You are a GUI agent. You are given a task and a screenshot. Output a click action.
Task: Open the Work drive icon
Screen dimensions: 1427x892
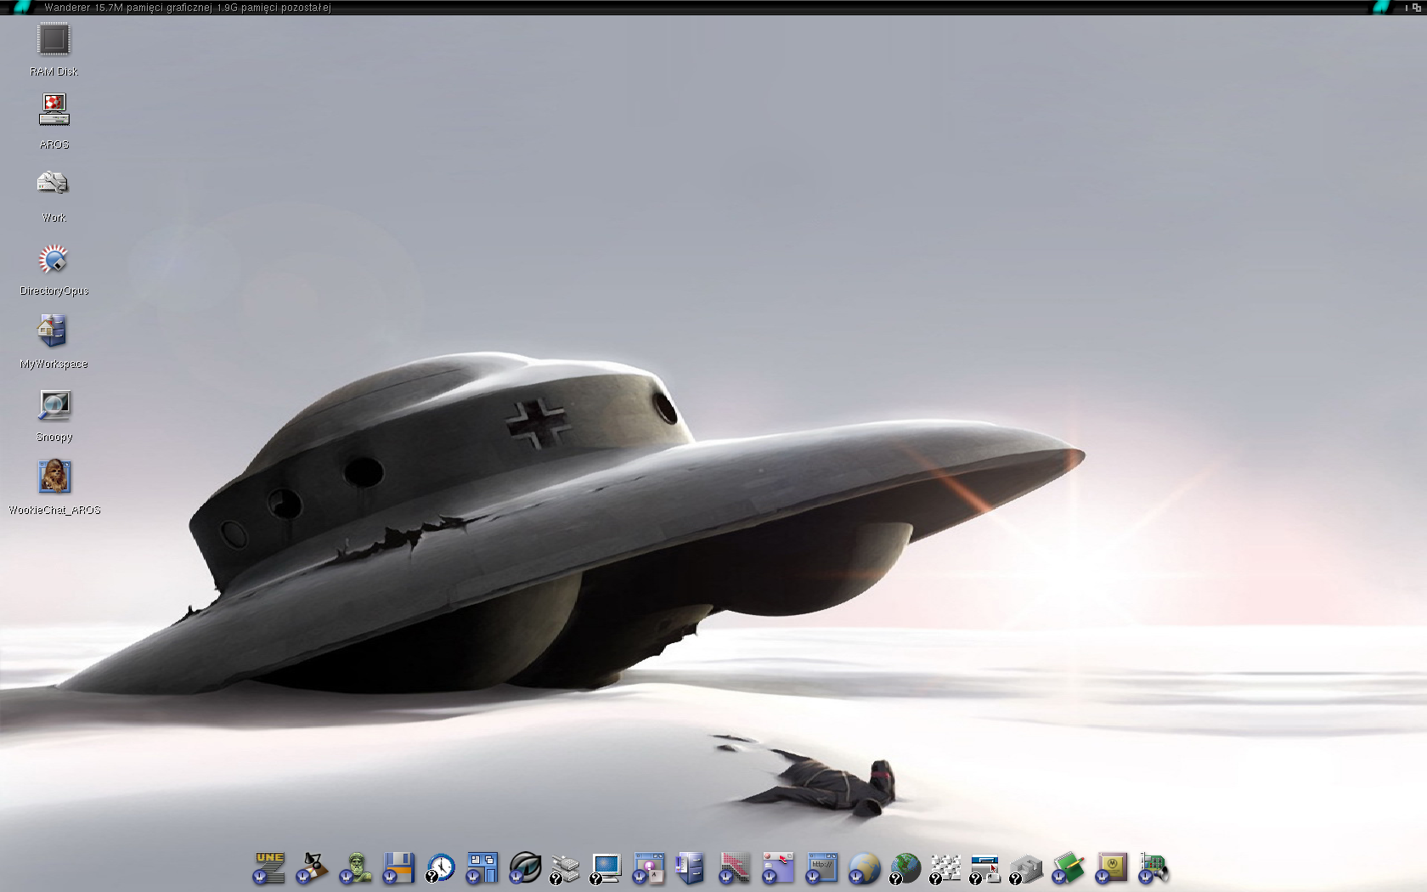point(53,183)
